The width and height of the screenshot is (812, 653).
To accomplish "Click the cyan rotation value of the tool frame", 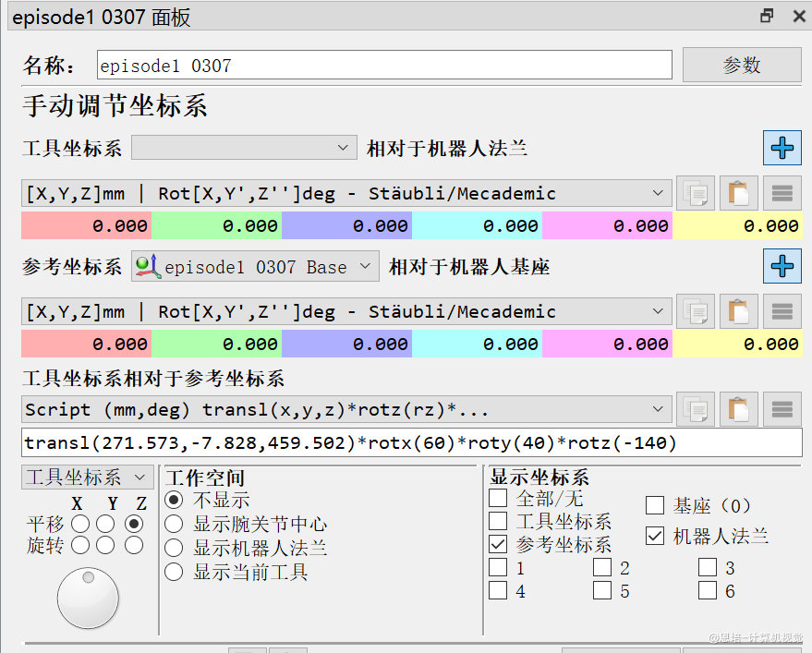I will point(477,225).
